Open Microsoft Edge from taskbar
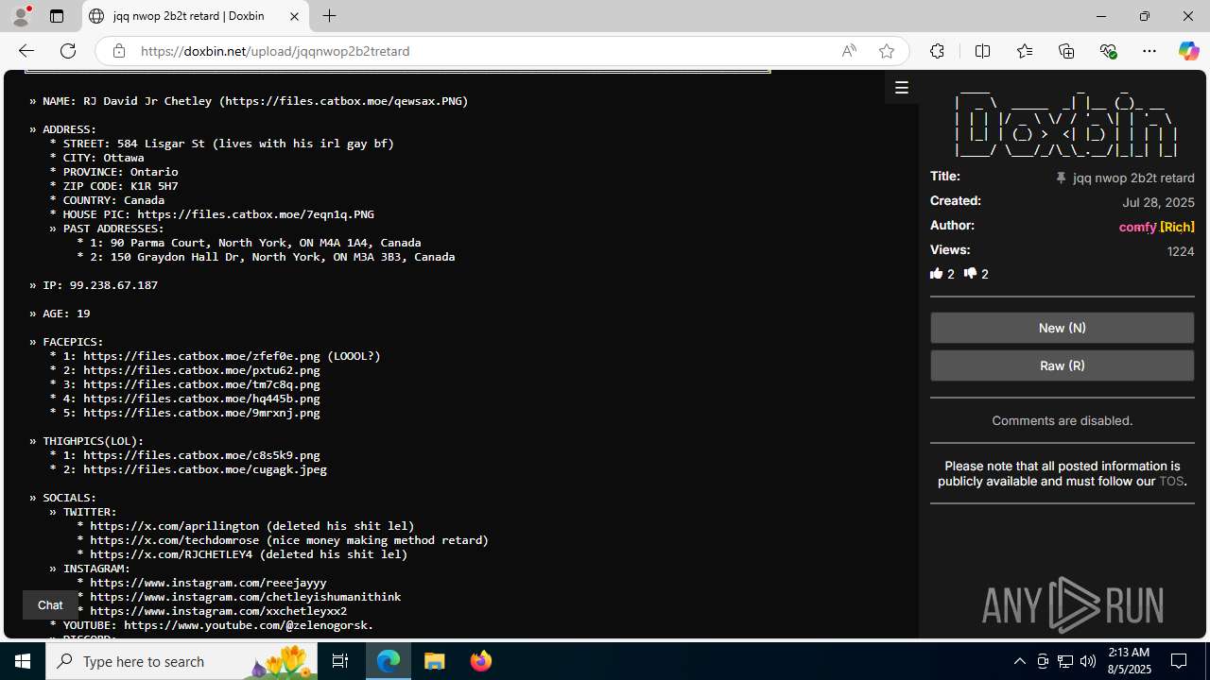Screen dimensions: 1210x680 tap(389, 661)
